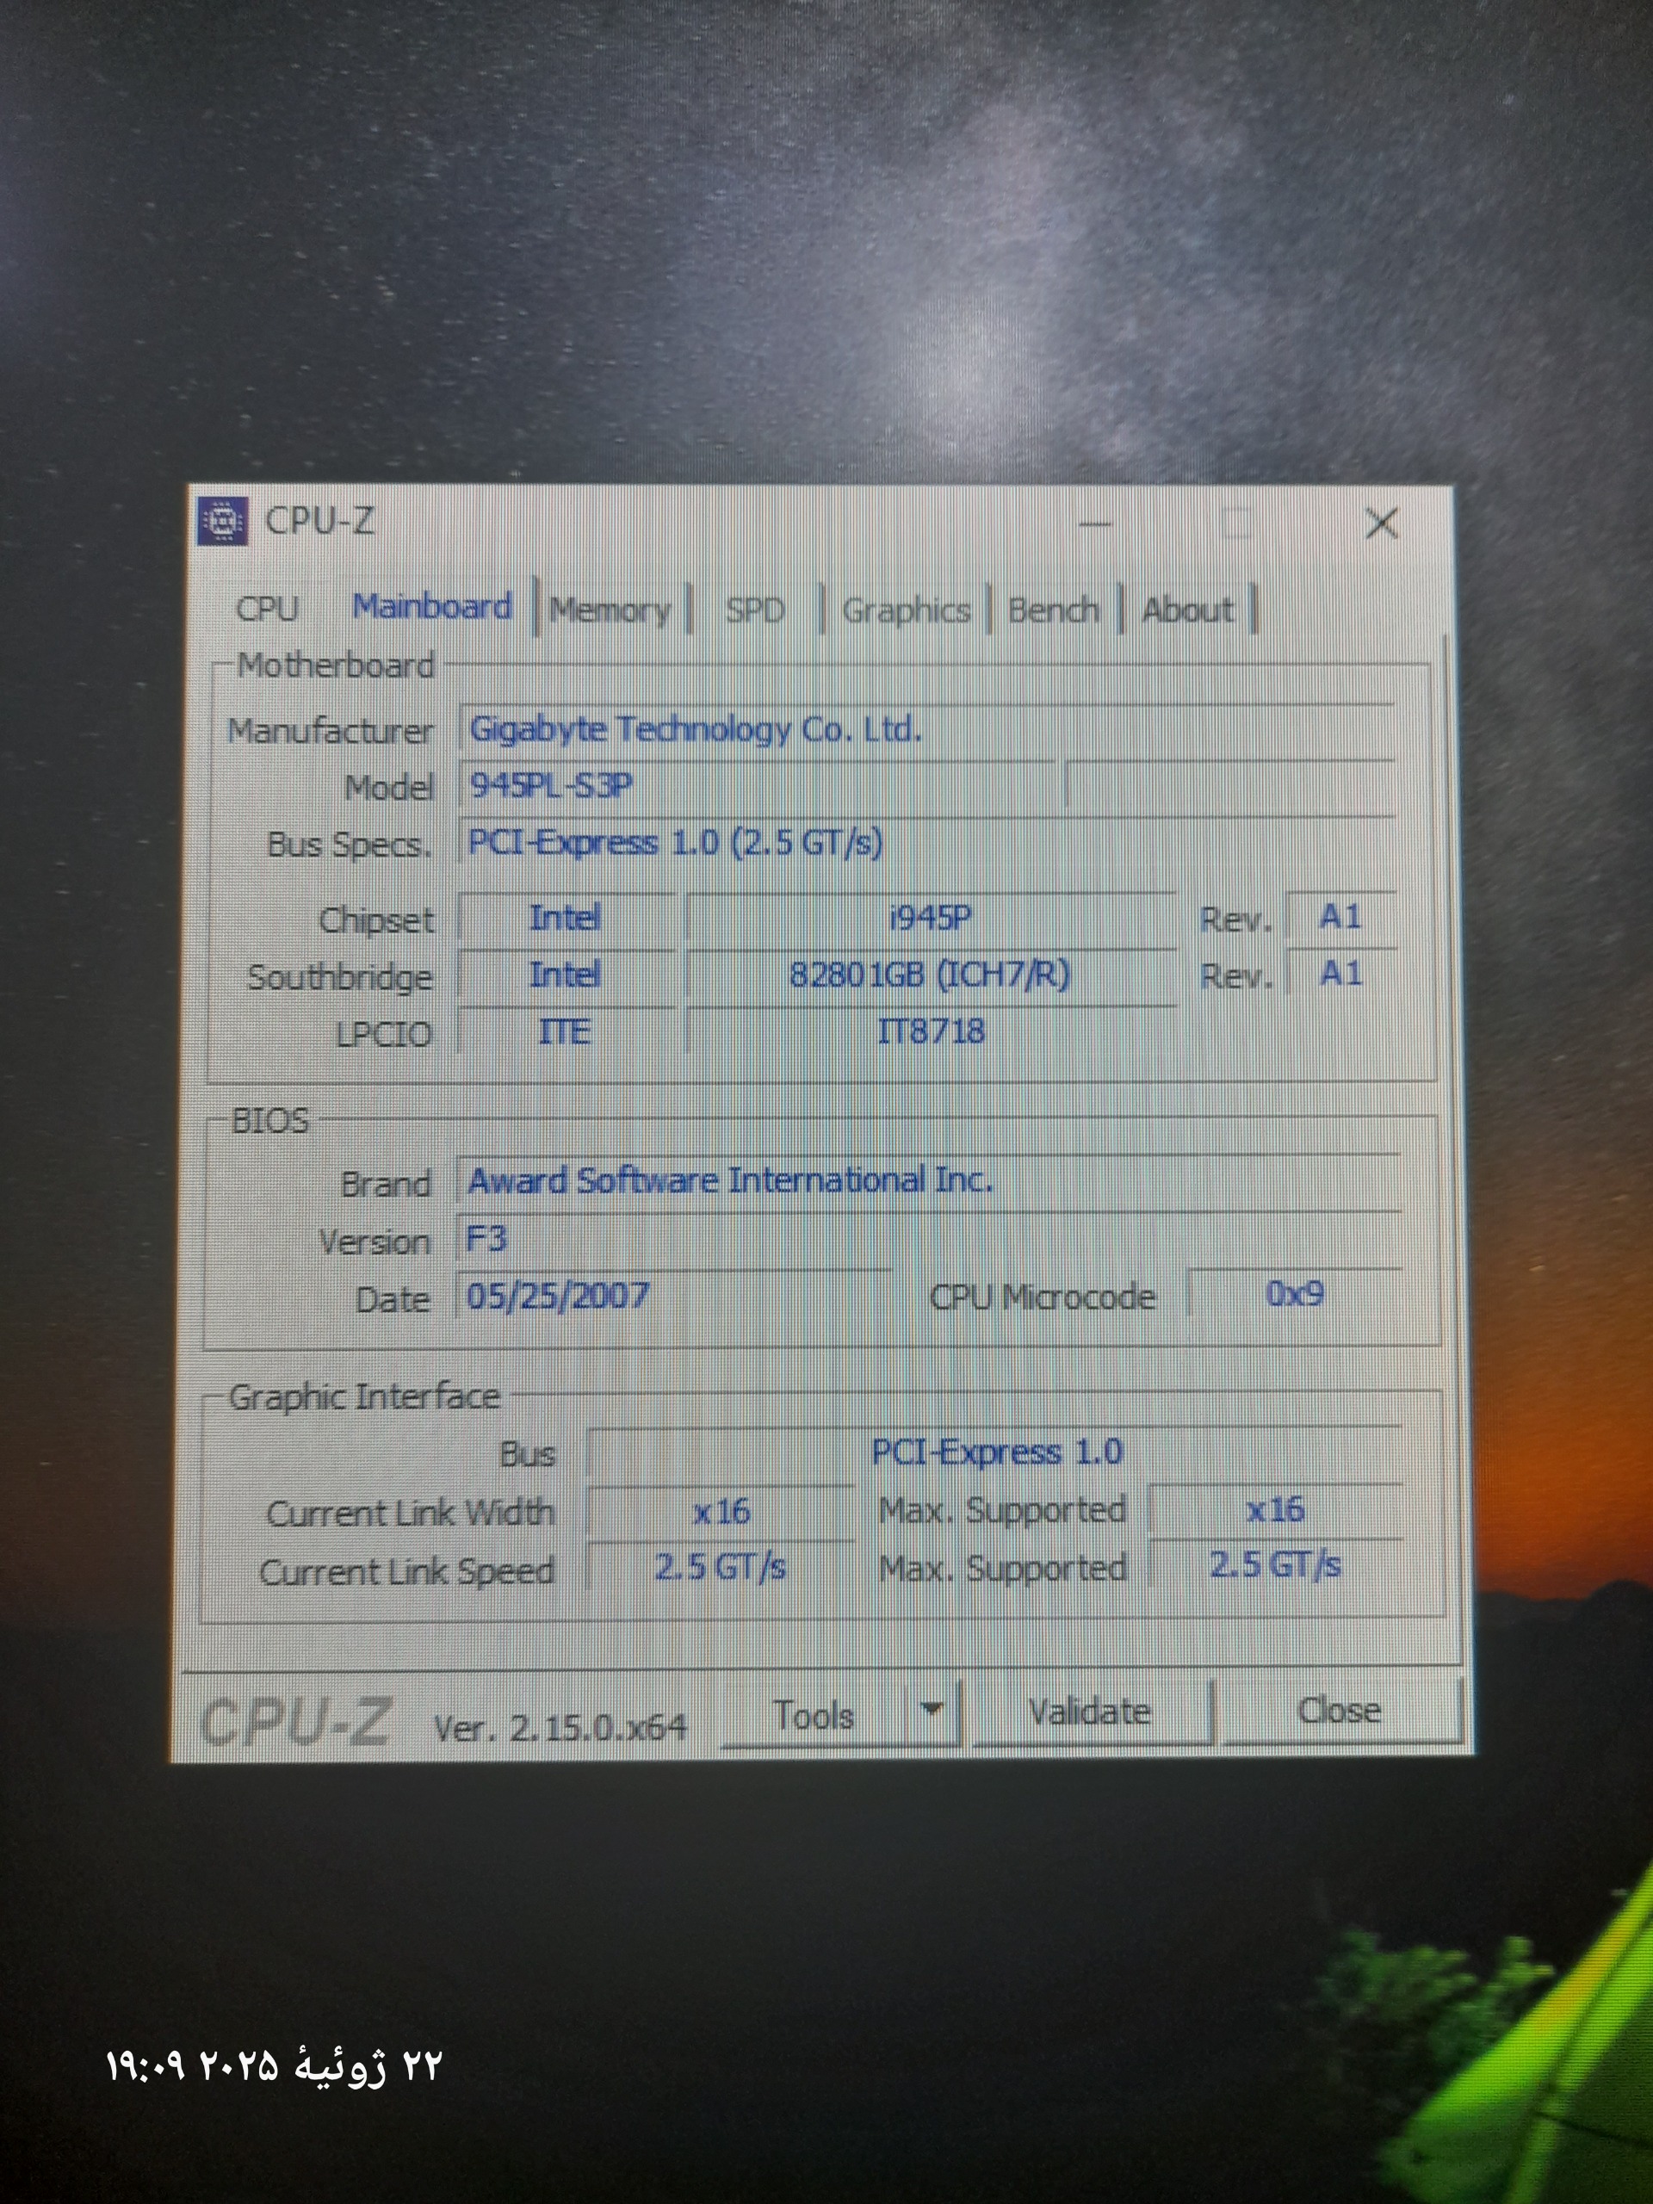The width and height of the screenshot is (1653, 2204).
Task: Open the CPU tab
Action: pyautogui.click(x=267, y=608)
